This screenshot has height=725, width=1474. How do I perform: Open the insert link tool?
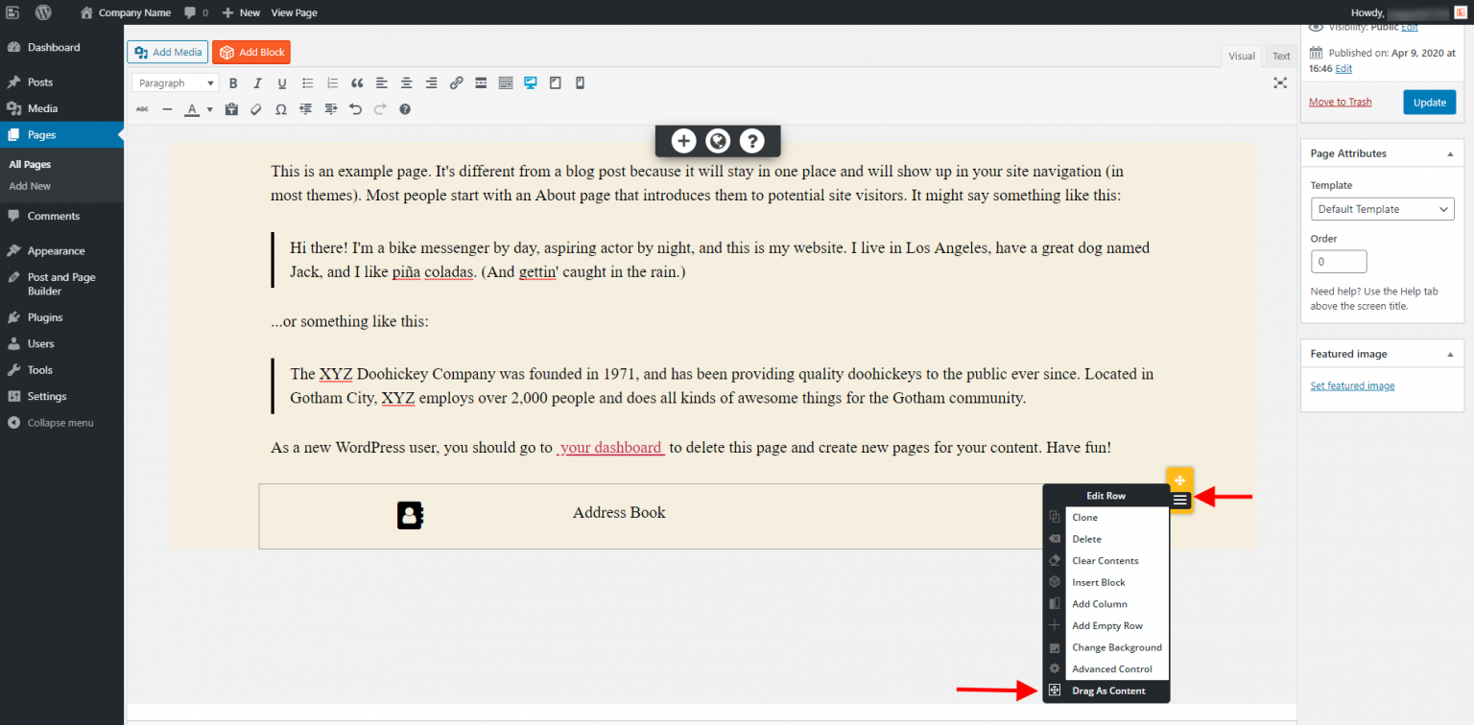[x=456, y=82]
